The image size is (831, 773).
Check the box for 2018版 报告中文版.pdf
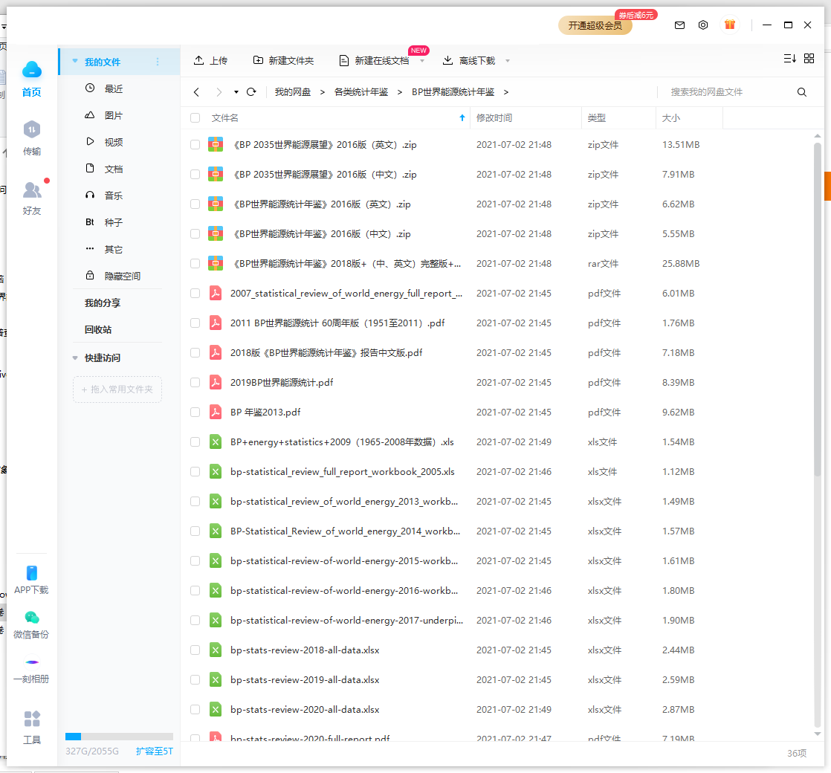coord(195,353)
